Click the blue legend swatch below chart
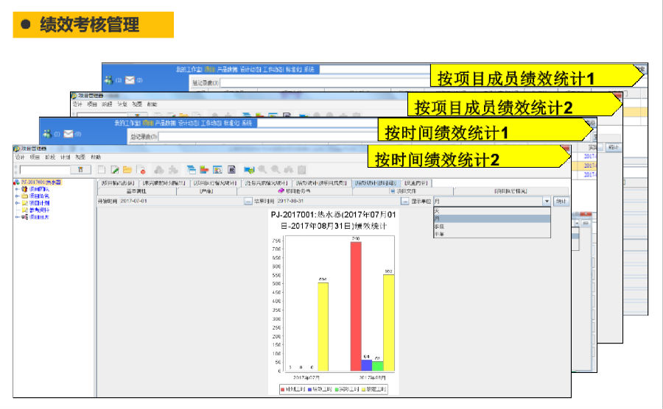The image size is (663, 409). click(x=309, y=389)
